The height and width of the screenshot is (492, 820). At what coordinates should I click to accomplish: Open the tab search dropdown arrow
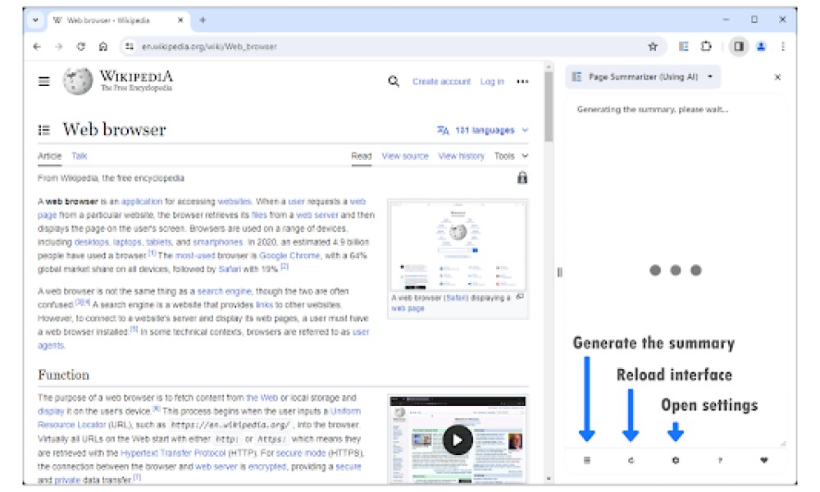point(35,20)
